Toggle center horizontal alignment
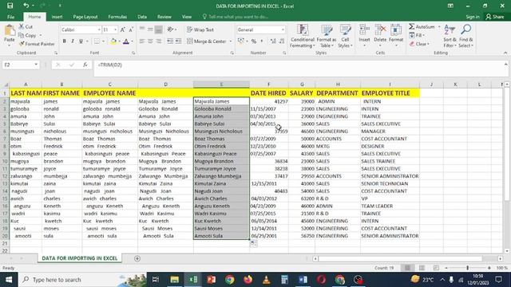This screenshot has width=511, height=287. pos(150,41)
